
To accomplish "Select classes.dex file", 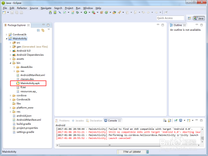I will coord(25,79).
